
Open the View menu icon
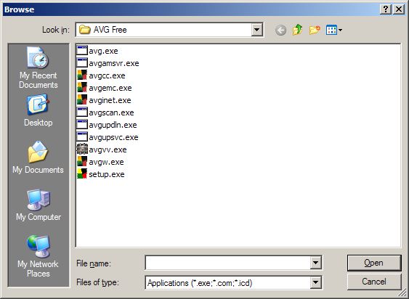[x=334, y=30]
